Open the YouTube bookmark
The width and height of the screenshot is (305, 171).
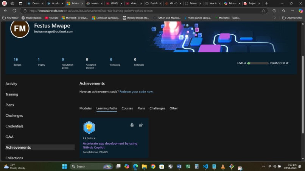[51, 18]
